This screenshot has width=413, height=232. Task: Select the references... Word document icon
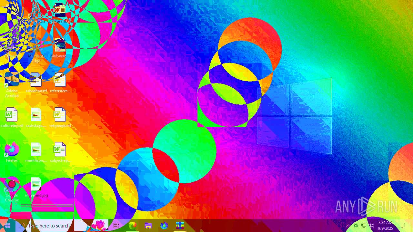pos(60,83)
